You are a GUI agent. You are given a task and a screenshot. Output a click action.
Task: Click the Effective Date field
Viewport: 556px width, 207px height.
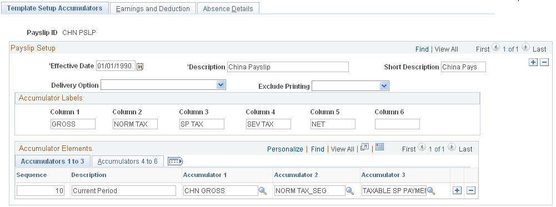[116, 66]
